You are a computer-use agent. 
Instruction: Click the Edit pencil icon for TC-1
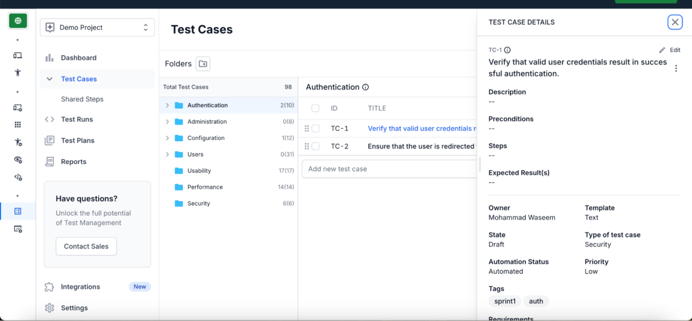pos(662,50)
